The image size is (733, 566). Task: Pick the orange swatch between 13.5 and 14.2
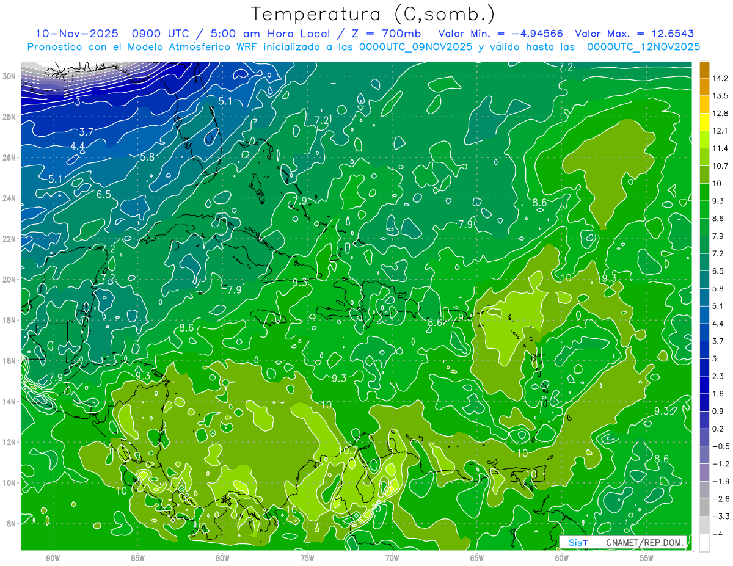(x=704, y=87)
